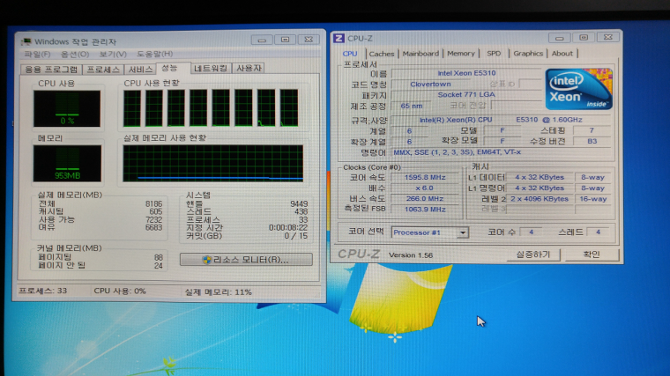Open the 도움말(H) menu in Task Manager
The height and width of the screenshot is (376, 670).
[x=154, y=54]
